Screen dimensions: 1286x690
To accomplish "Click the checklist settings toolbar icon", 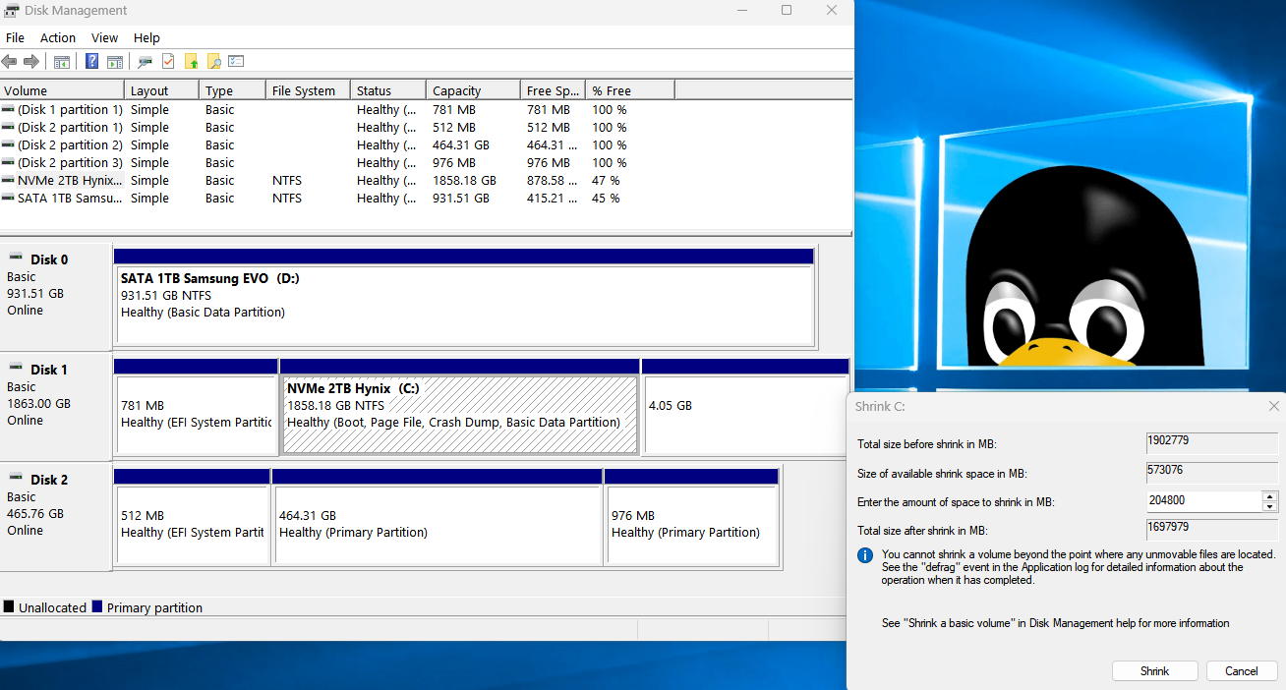I will click(x=236, y=62).
